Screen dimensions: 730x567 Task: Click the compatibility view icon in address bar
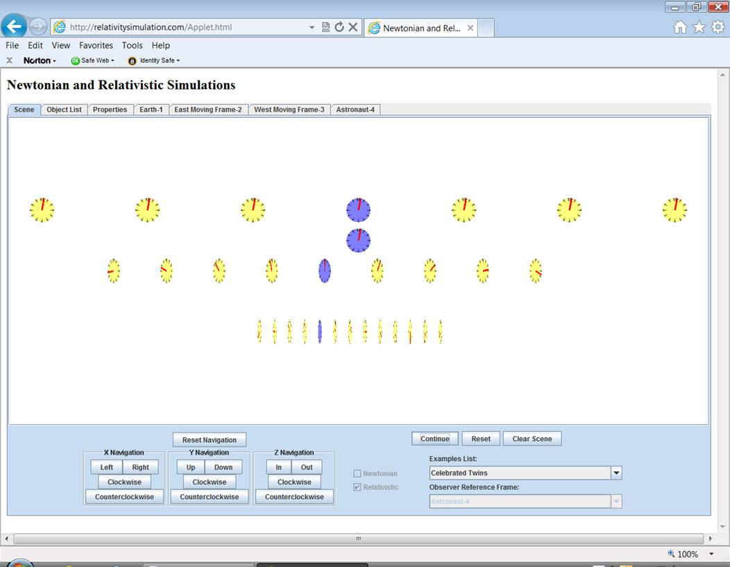tap(326, 27)
